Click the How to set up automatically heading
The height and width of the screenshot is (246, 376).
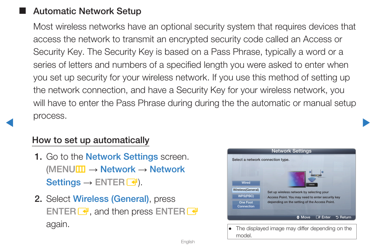(x=91, y=140)
